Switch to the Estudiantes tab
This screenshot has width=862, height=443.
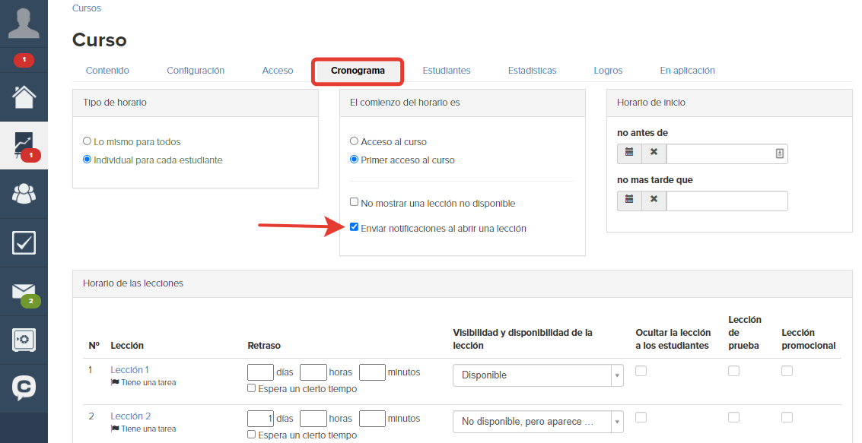pos(447,70)
